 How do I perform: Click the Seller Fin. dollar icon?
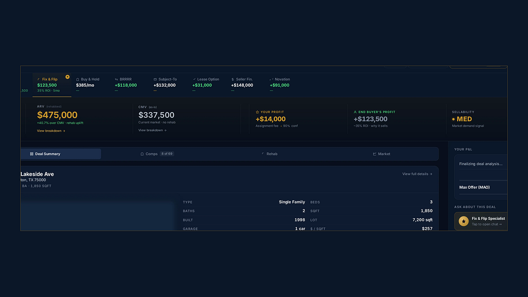(x=233, y=80)
